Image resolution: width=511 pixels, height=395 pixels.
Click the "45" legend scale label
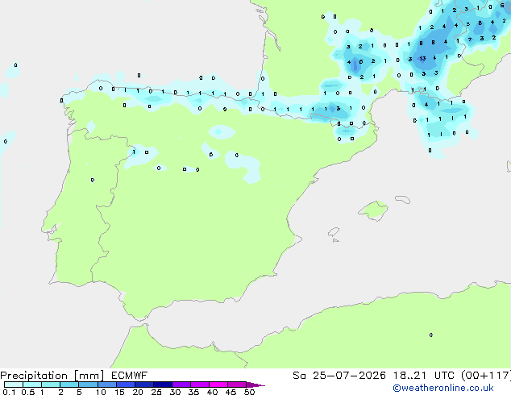click(231, 392)
